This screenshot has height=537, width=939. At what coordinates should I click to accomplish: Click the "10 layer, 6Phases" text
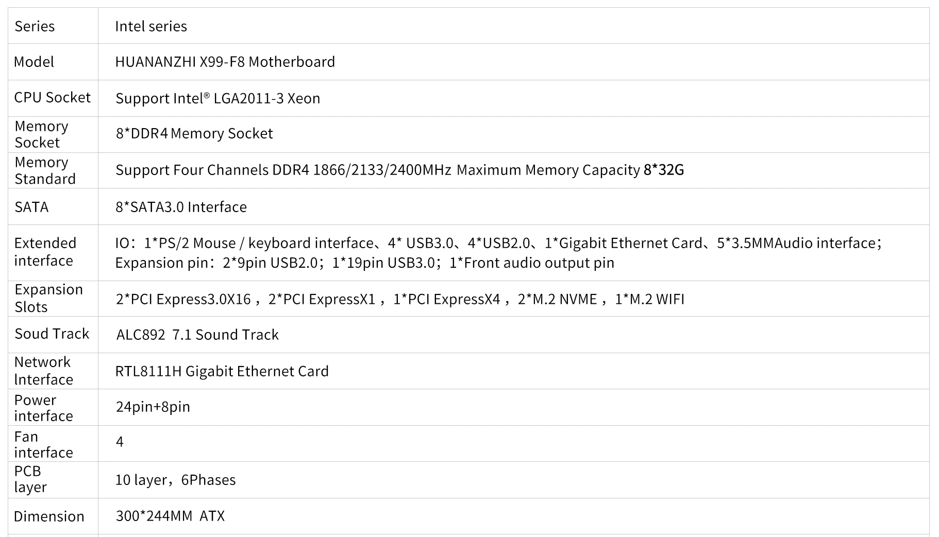tap(175, 480)
